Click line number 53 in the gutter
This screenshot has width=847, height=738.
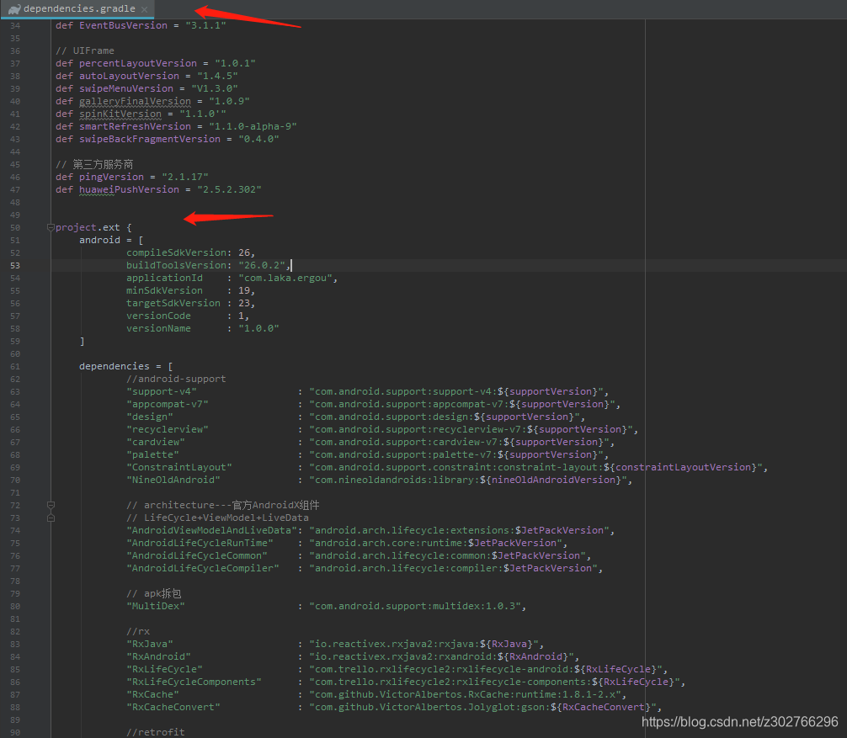coord(14,266)
